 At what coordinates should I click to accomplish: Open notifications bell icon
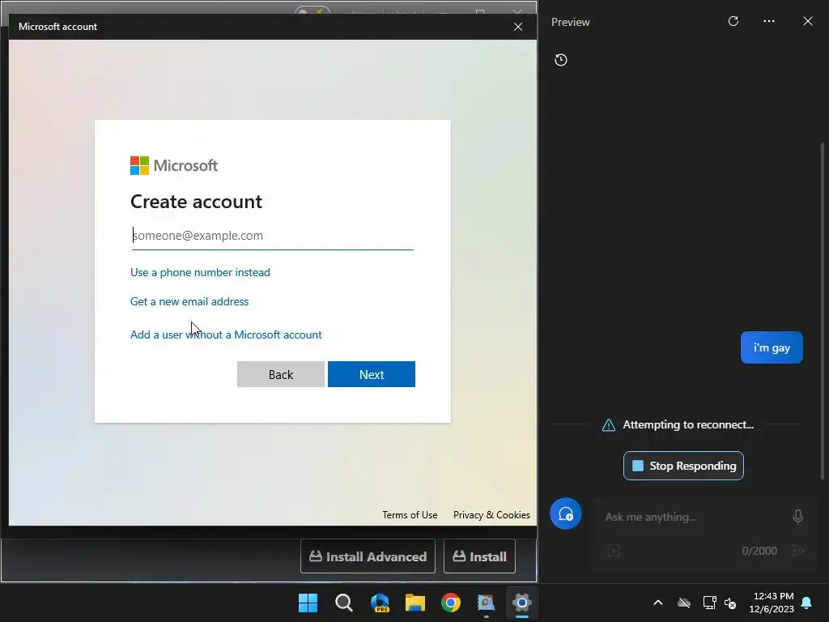[807, 603]
